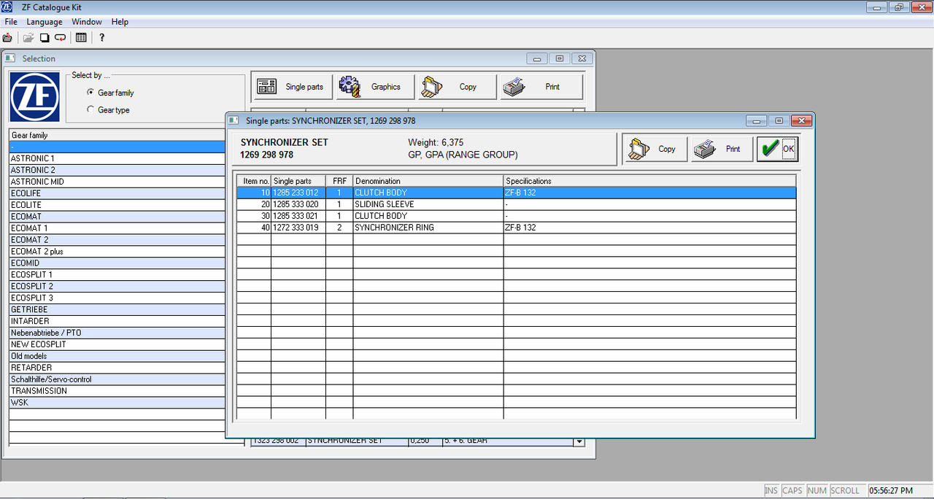This screenshot has height=499, width=934.
Task: Open the File menu
Action: tap(11, 22)
